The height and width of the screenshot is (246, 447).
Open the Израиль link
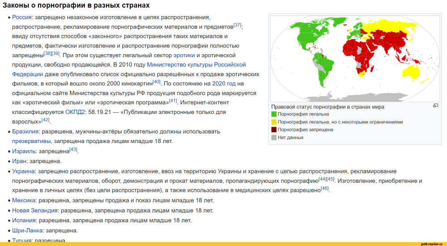[x=24, y=151]
